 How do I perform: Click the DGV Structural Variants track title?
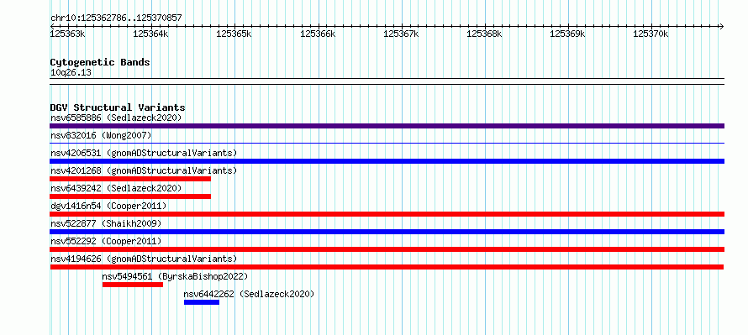click(118, 107)
